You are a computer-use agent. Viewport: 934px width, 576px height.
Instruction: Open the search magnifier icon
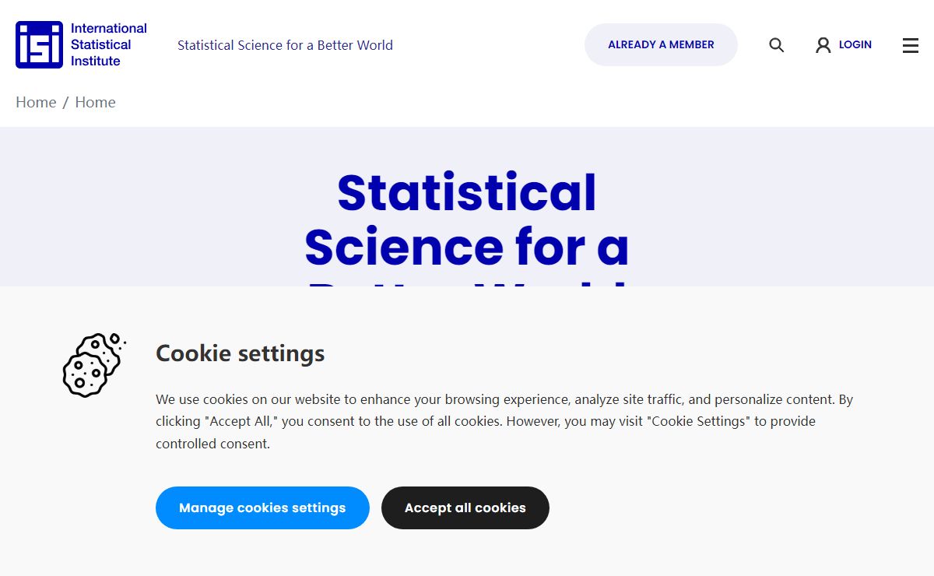[776, 45]
